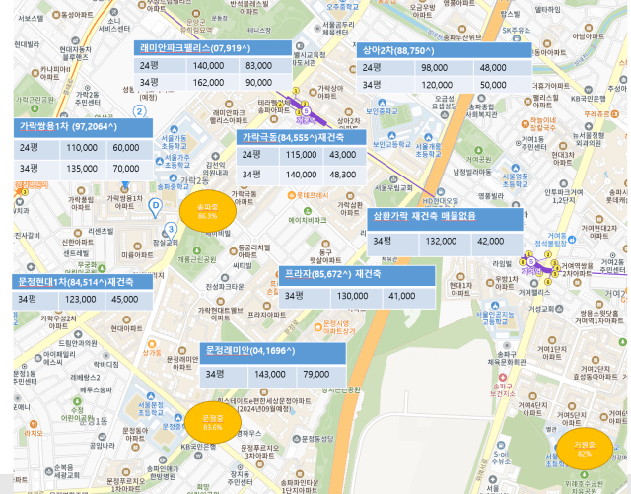
Task: Click the 41,000 cell in 프라자 table
Action: pos(409,297)
